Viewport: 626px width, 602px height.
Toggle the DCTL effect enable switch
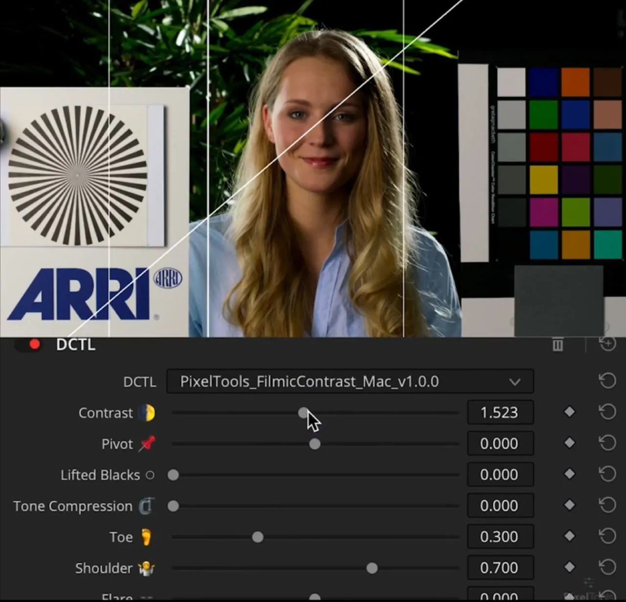29,345
